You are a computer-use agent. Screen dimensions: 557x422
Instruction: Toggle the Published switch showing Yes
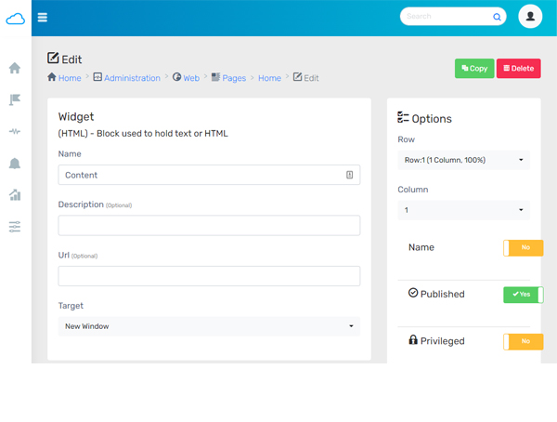click(524, 295)
